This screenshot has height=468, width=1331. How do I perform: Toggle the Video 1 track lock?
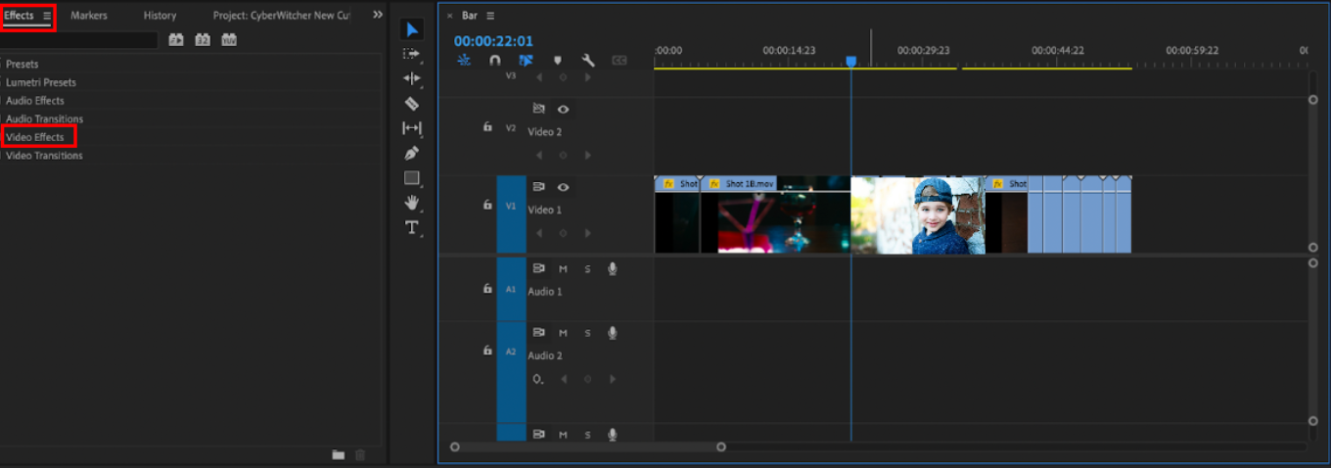[487, 206]
